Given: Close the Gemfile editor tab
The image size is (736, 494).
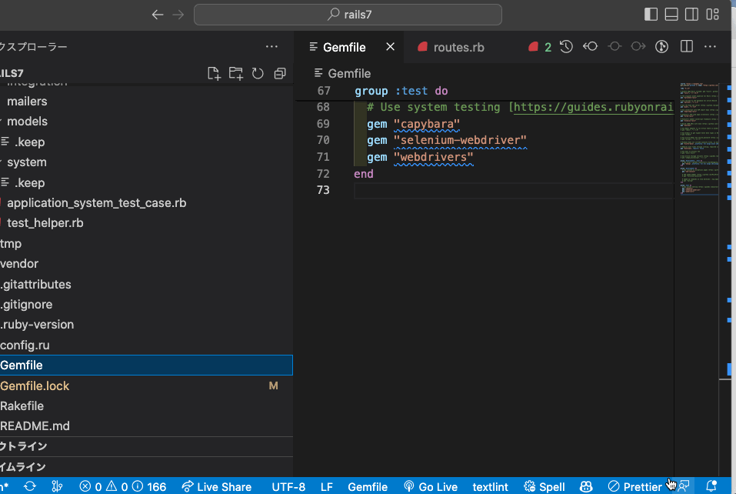Looking at the screenshot, I should point(390,47).
